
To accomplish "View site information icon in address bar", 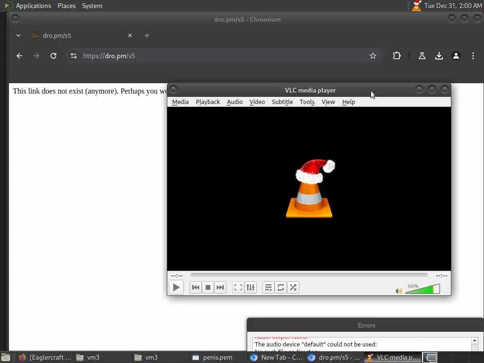I will tap(73, 56).
